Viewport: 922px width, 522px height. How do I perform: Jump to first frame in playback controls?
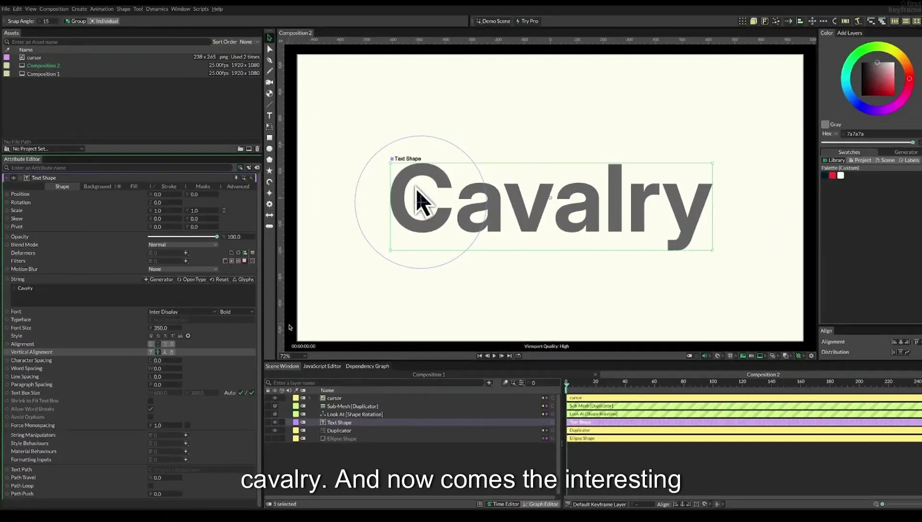pyautogui.click(x=479, y=356)
